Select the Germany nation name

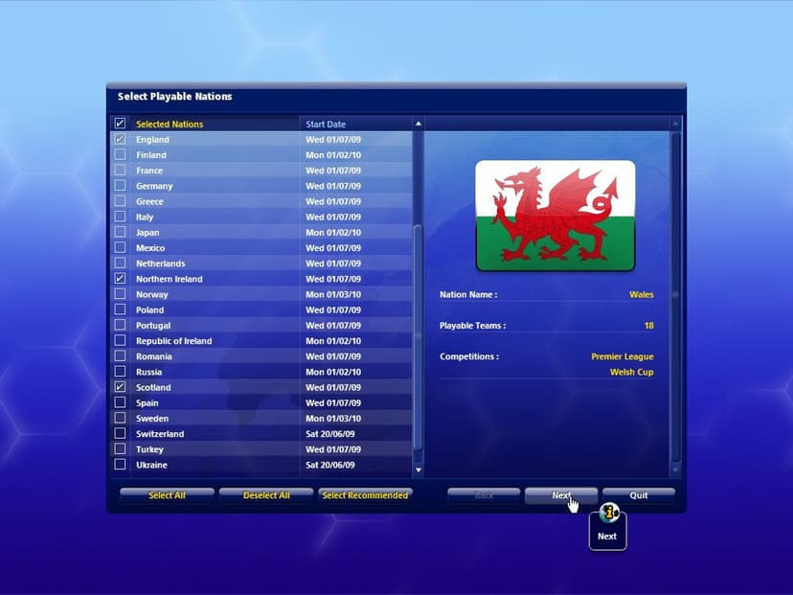(154, 186)
